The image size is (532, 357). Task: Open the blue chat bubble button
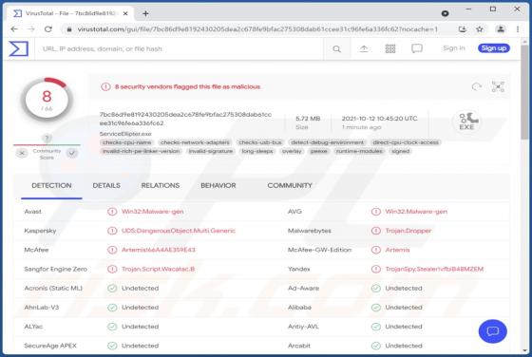[x=493, y=331]
